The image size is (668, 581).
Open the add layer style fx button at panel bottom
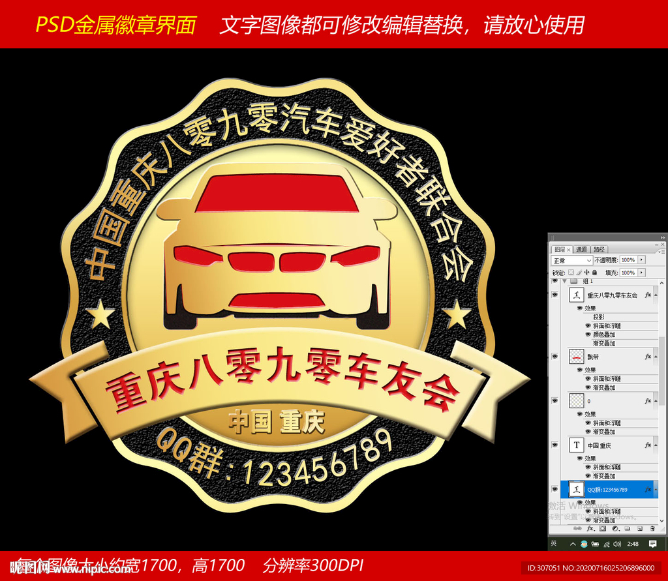(x=590, y=528)
